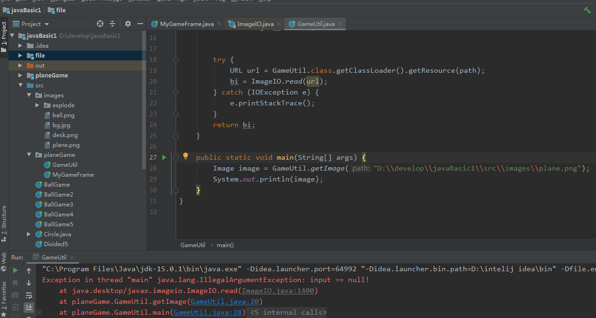596x318 pixels.
Task: Expand the out folder
Action: pyautogui.click(x=20, y=65)
